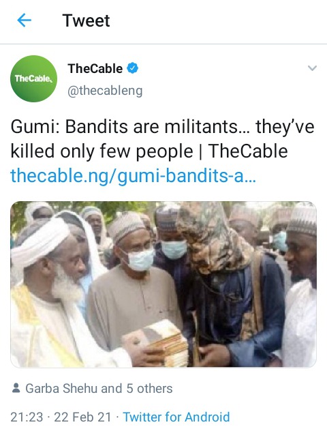Click the tweet text about Gumi bandits

(x=163, y=138)
